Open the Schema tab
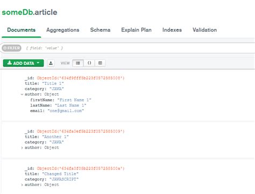Screen dimensions: 255x194 click(x=100, y=30)
